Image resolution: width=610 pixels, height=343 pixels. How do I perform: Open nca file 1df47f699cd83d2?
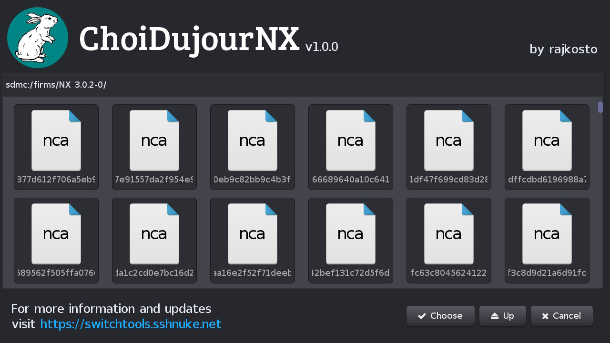[449, 147]
